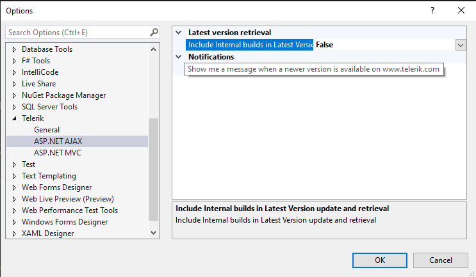
Task: Select the ASP.NET MVC options page
Action: click(x=58, y=153)
